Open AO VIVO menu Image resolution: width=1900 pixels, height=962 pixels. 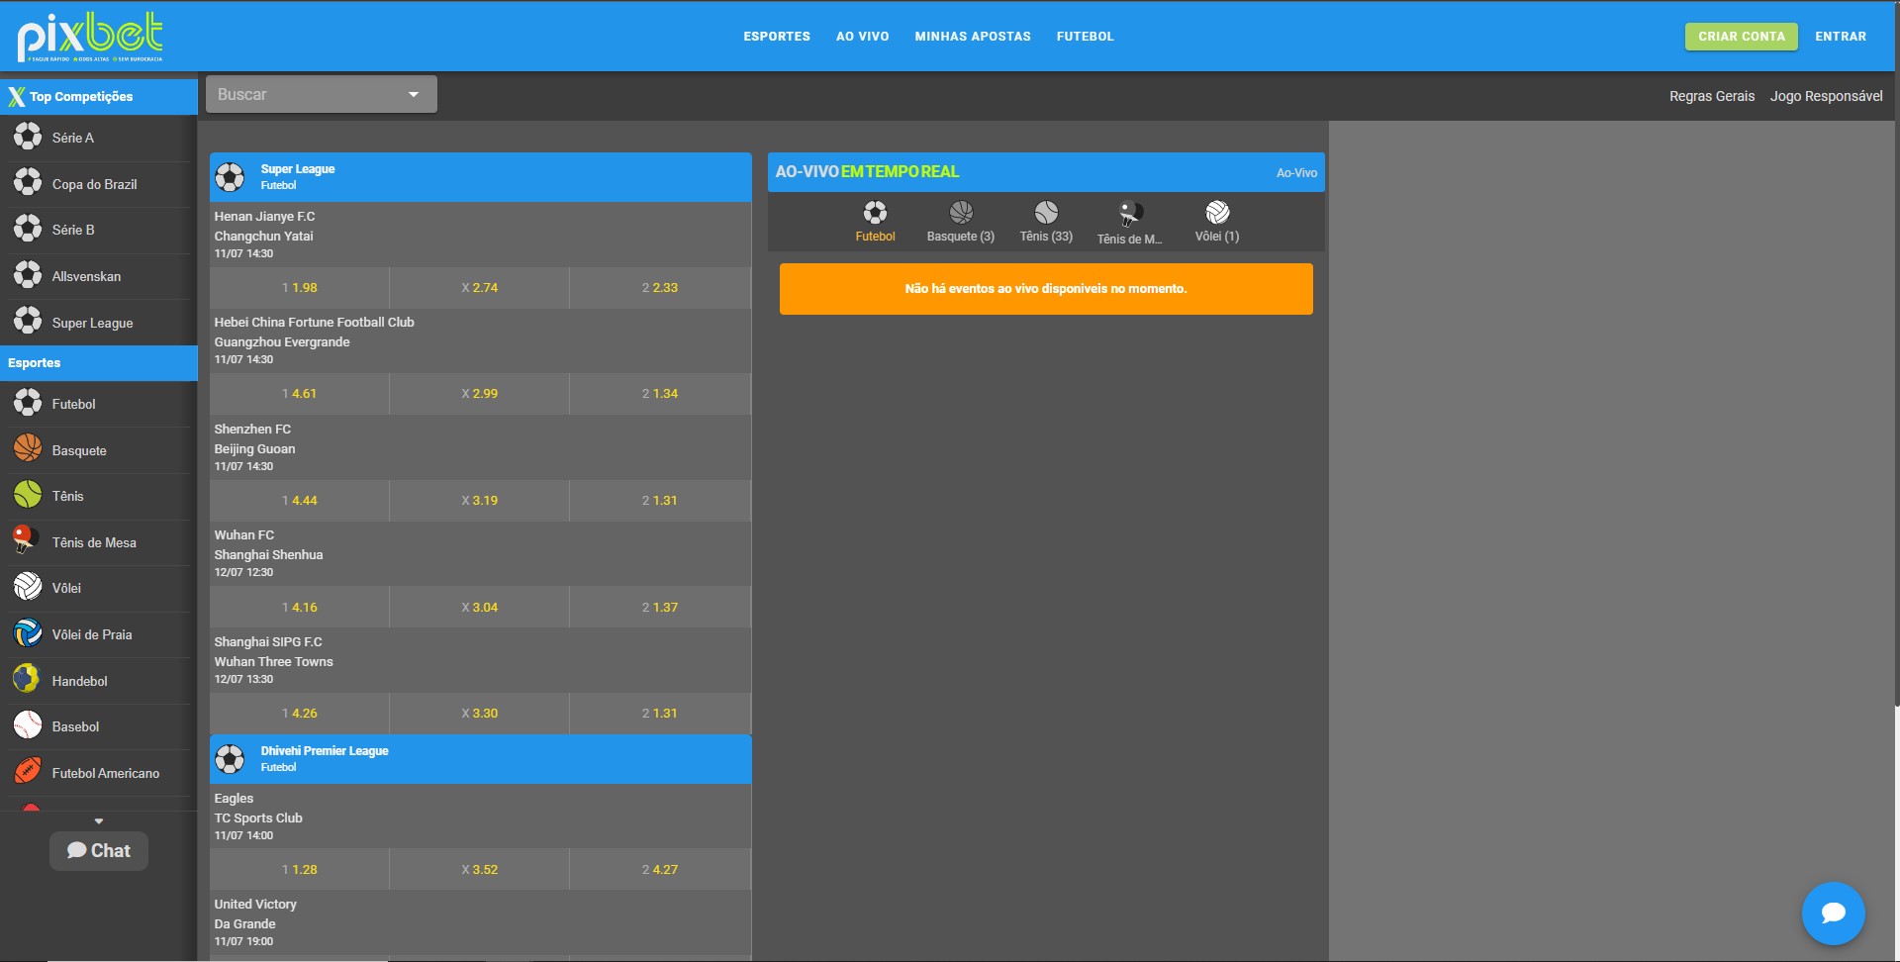(862, 37)
